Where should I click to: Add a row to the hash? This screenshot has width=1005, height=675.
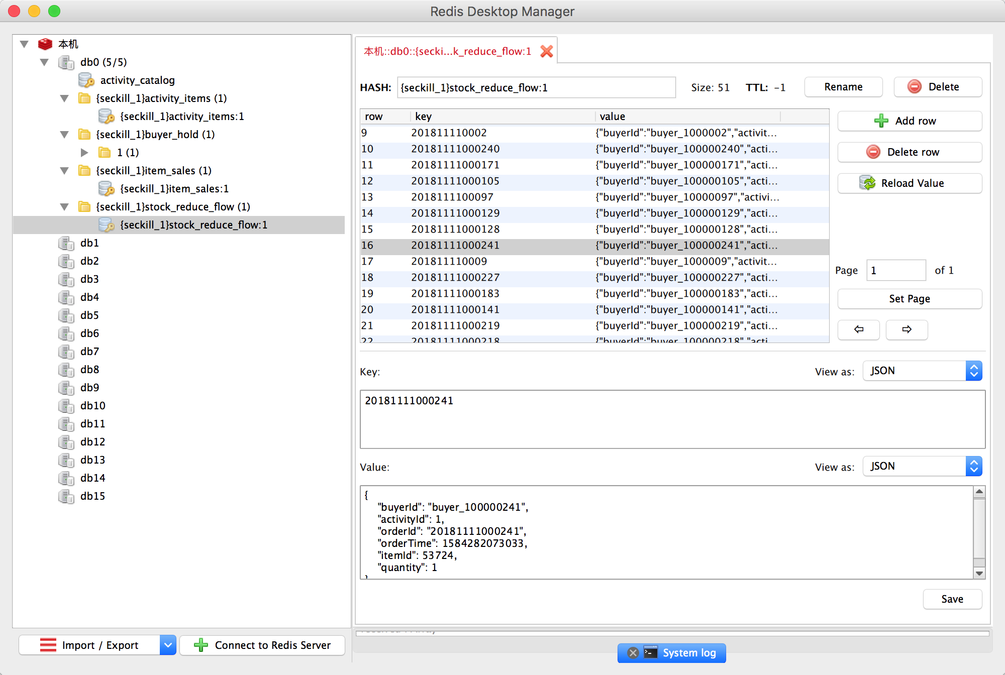tap(910, 121)
